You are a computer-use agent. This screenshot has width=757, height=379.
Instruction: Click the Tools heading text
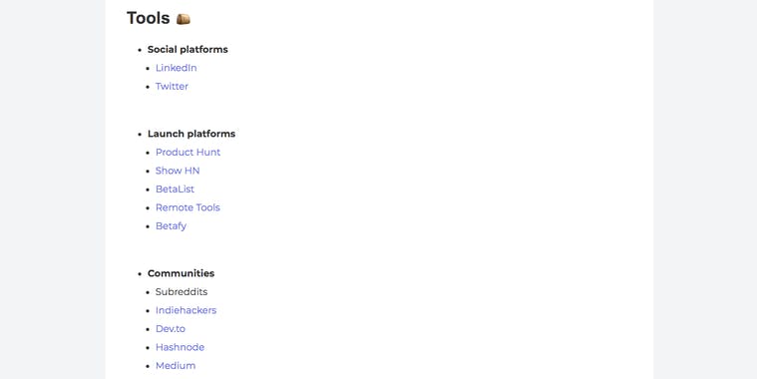pos(149,18)
